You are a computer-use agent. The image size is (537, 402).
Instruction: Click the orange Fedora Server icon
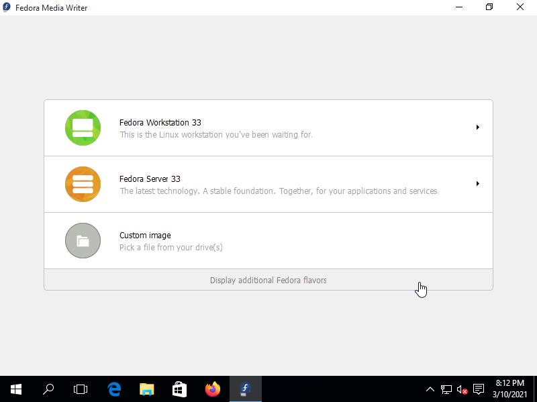point(83,184)
